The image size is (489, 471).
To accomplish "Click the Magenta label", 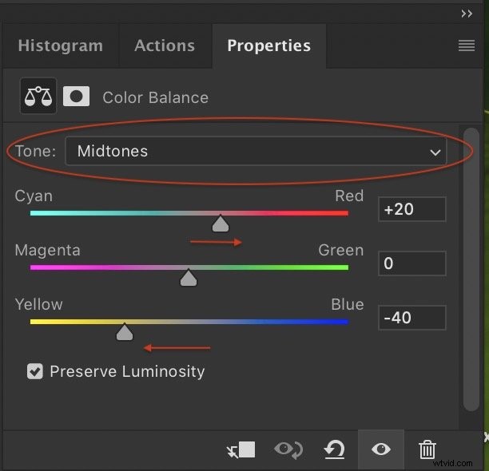I will coord(47,251).
